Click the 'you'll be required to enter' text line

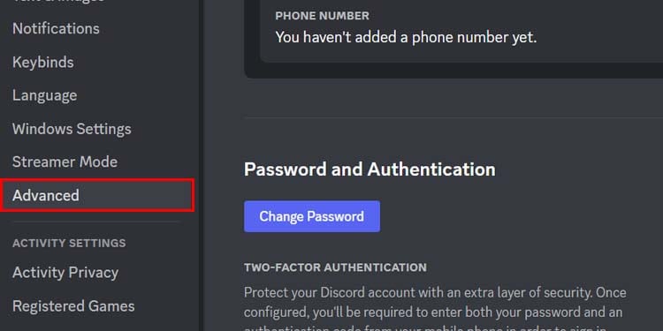[433, 312]
